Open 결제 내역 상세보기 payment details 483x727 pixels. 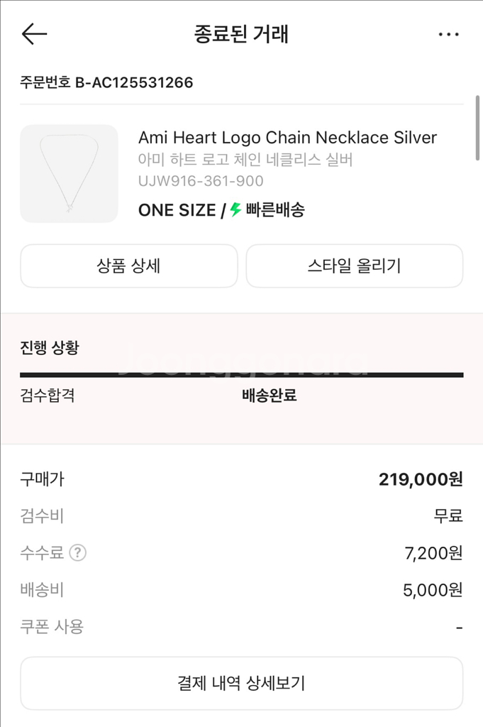coord(241,683)
